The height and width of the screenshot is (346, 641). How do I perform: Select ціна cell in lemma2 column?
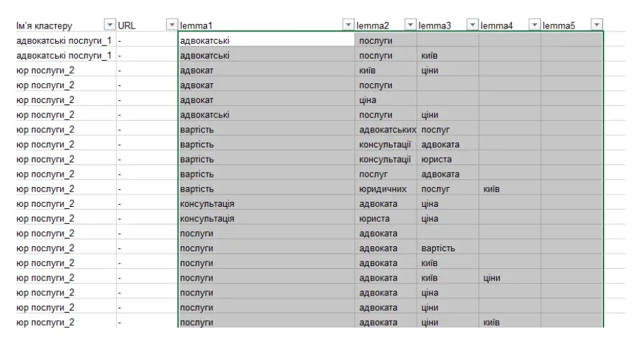pyautogui.click(x=386, y=100)
